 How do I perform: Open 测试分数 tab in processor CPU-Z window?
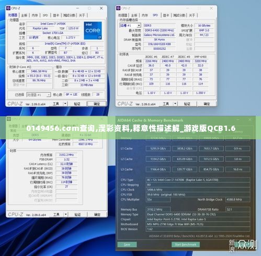(69, 15)
